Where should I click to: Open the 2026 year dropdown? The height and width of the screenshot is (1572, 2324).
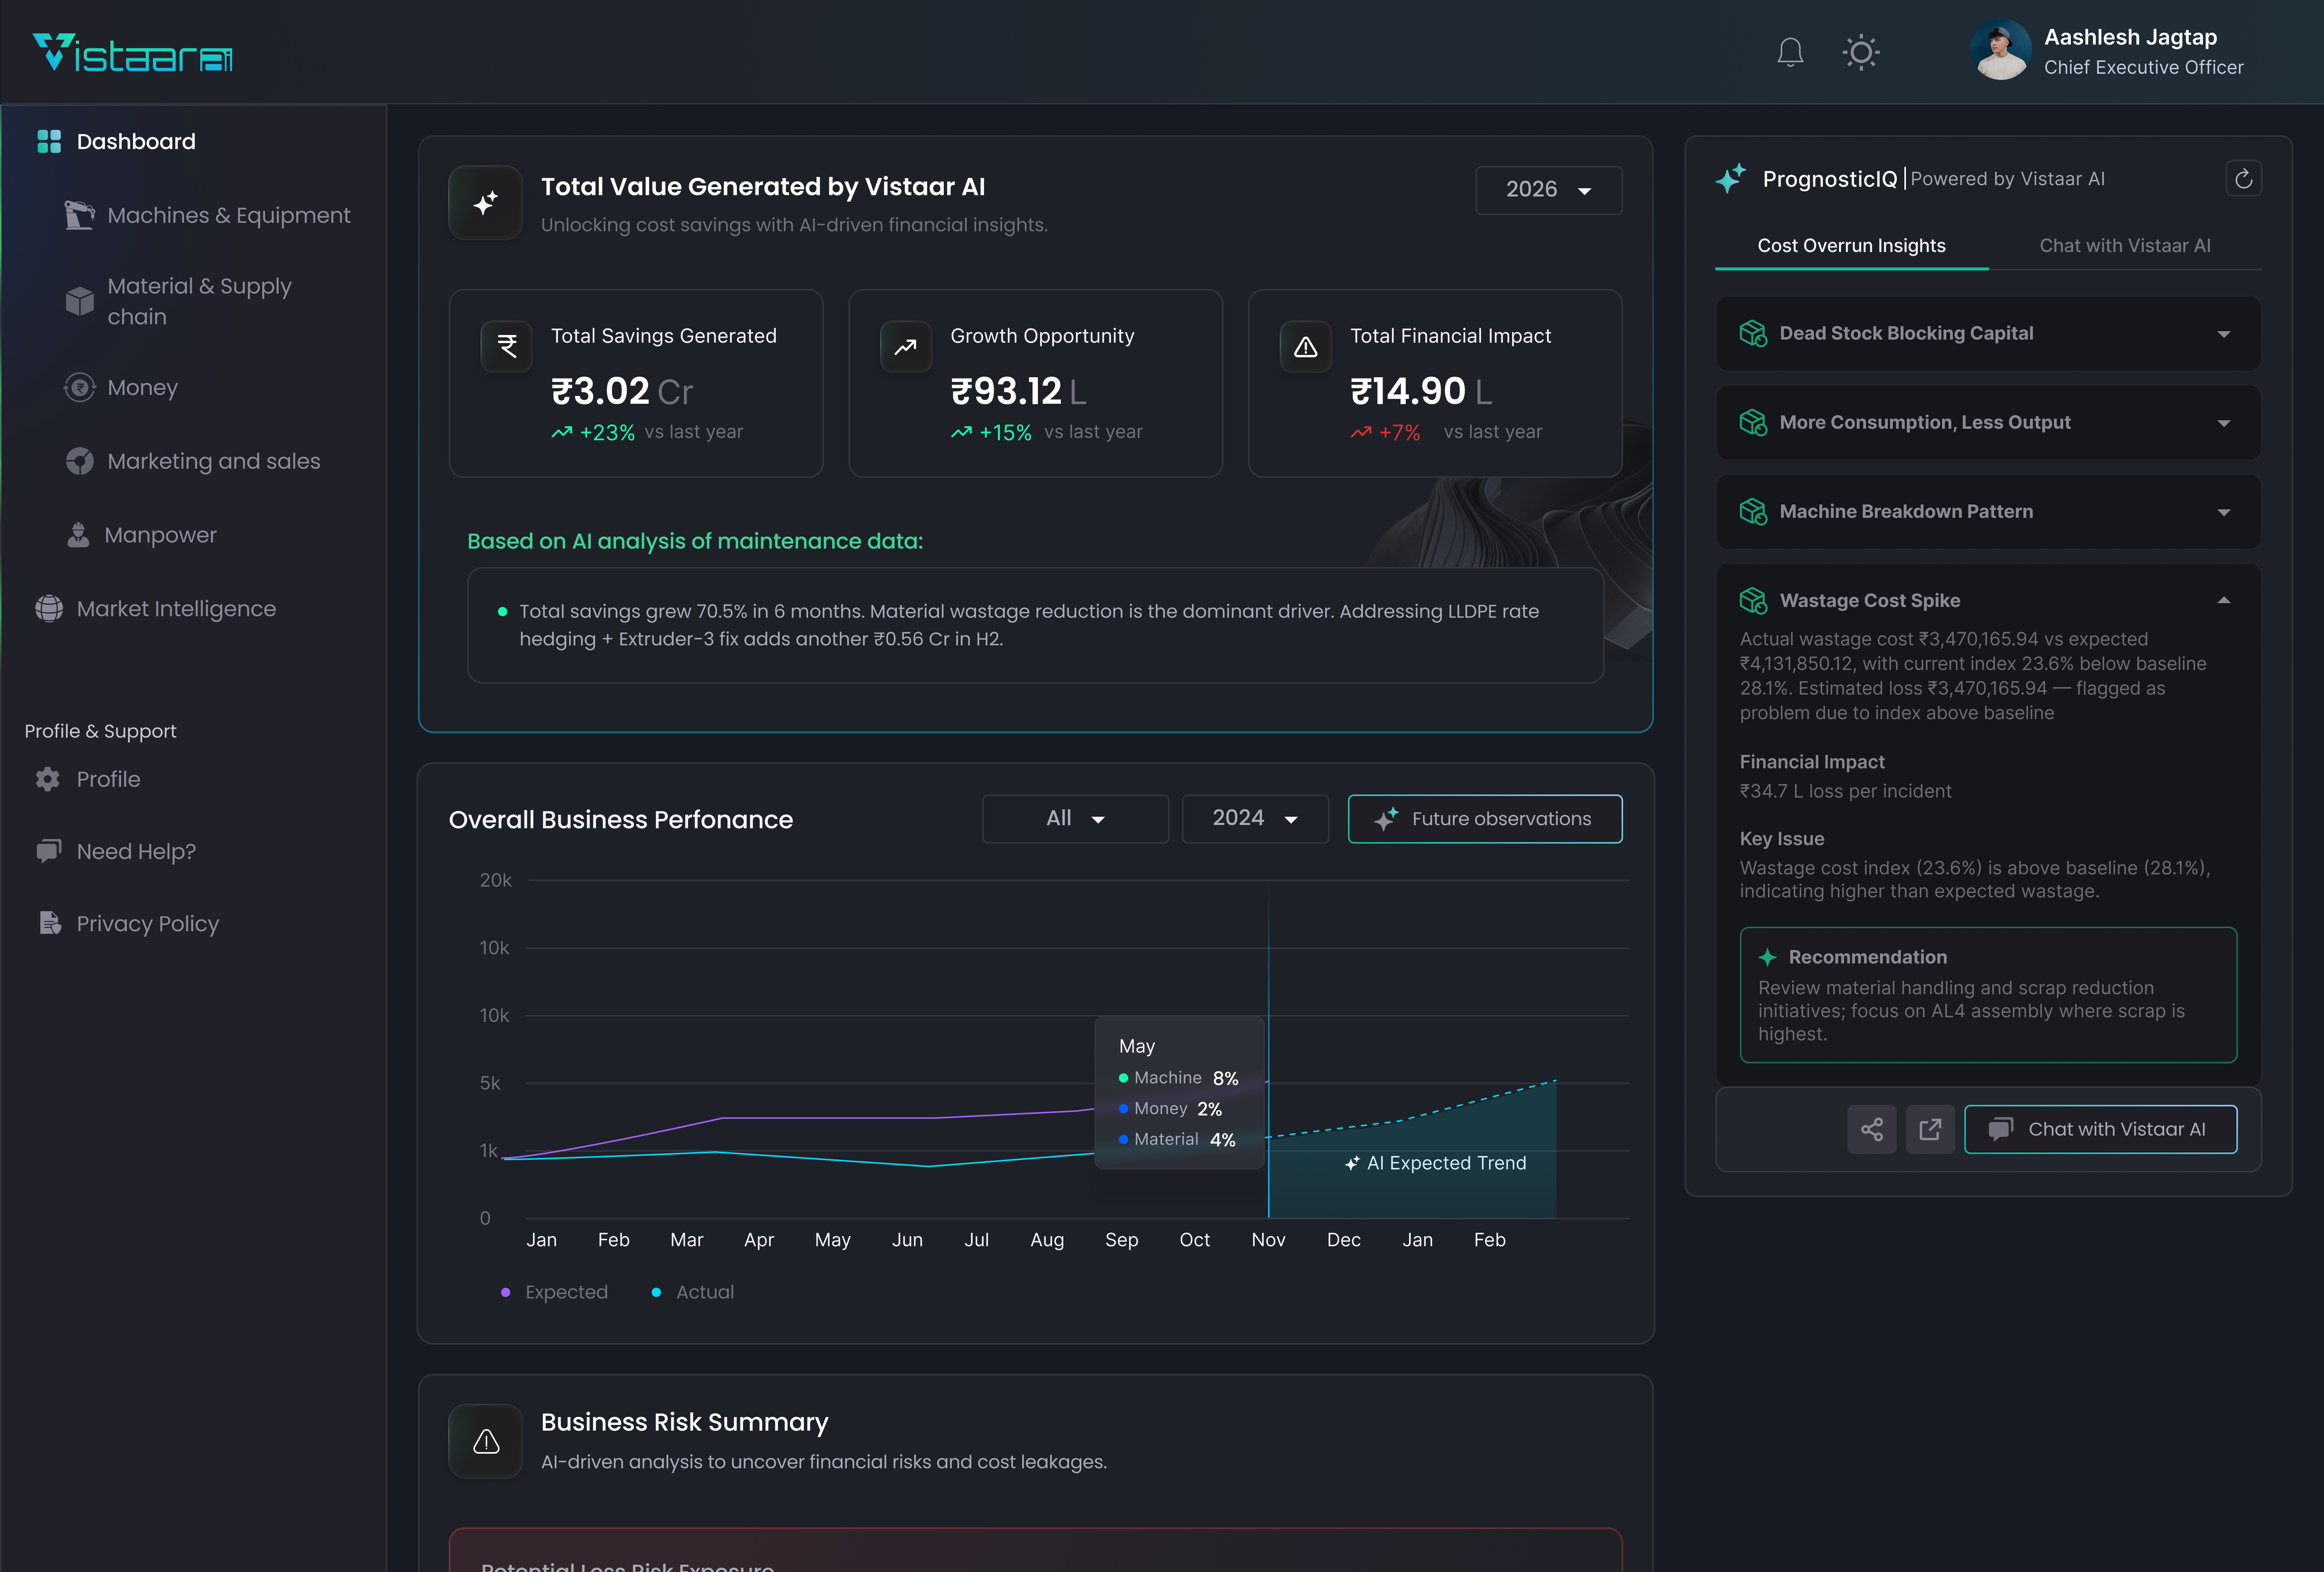tap(1548, 190)
